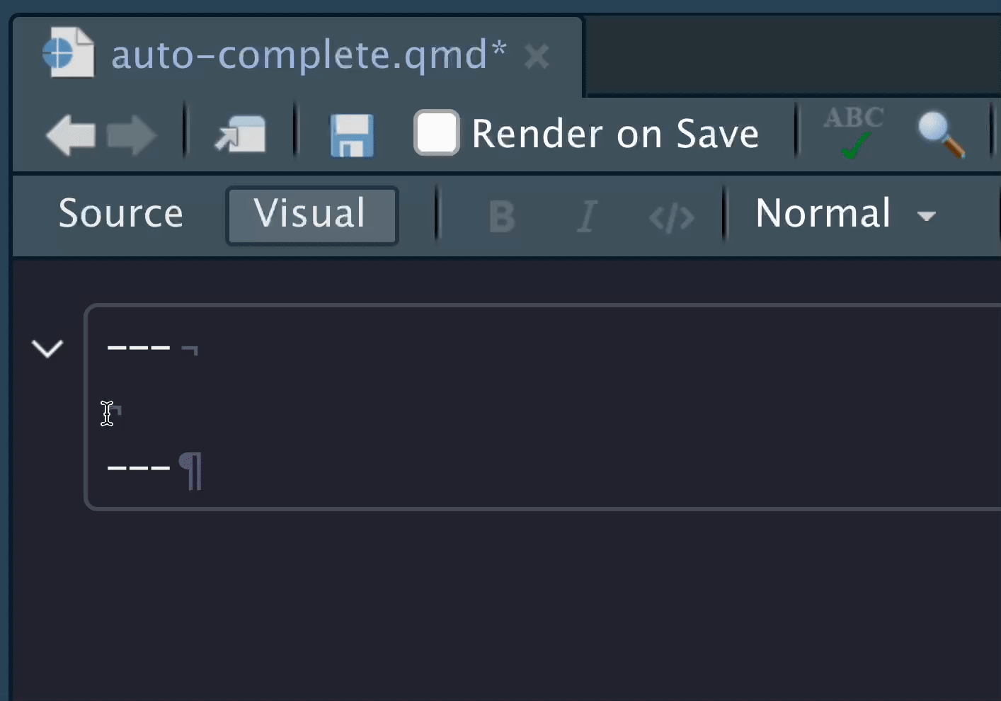This screenshot has width=1001, height=701.
Task: Select the Visual editor mode
Action: pyautogui.click(x=311, y=215)
